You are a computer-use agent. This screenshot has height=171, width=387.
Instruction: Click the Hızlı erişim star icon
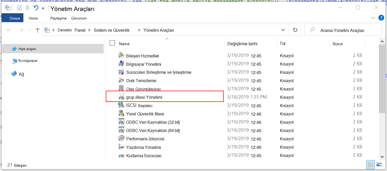14,49
